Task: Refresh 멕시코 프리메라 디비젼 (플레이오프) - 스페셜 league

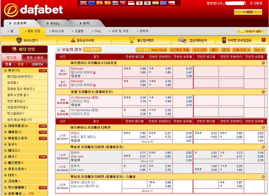Action: 263,177
